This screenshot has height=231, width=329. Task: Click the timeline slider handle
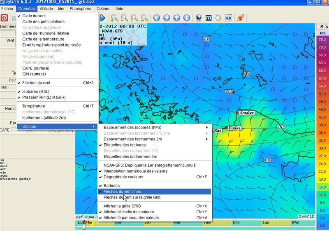pos(84,226)
